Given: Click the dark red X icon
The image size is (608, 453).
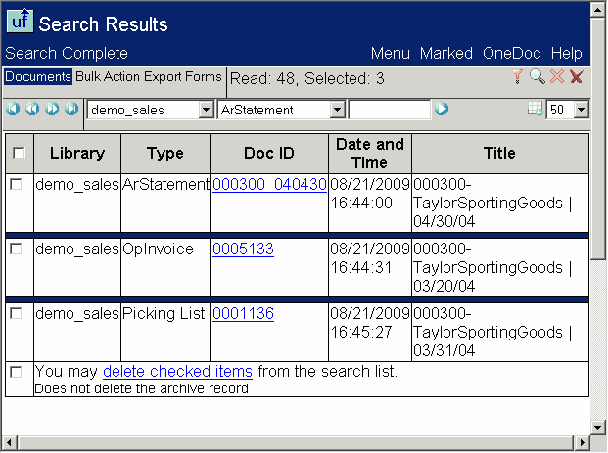Looking at the screenshot, I should click(577, 77).
